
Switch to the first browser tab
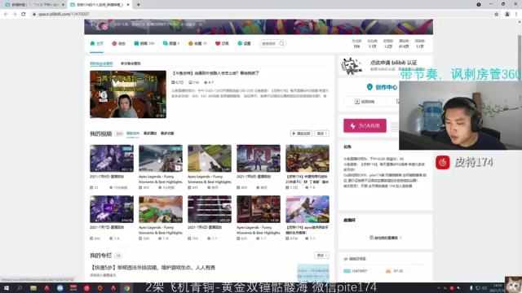(33, 5)
